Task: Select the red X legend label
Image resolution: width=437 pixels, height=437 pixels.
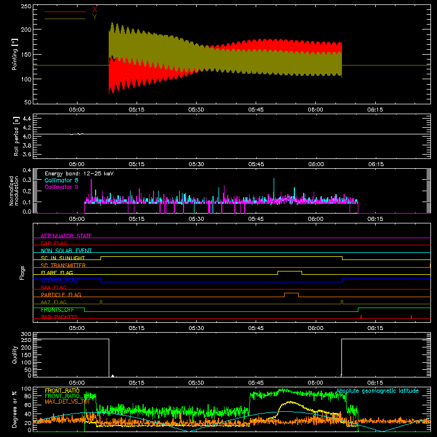Action: point(95,9)
